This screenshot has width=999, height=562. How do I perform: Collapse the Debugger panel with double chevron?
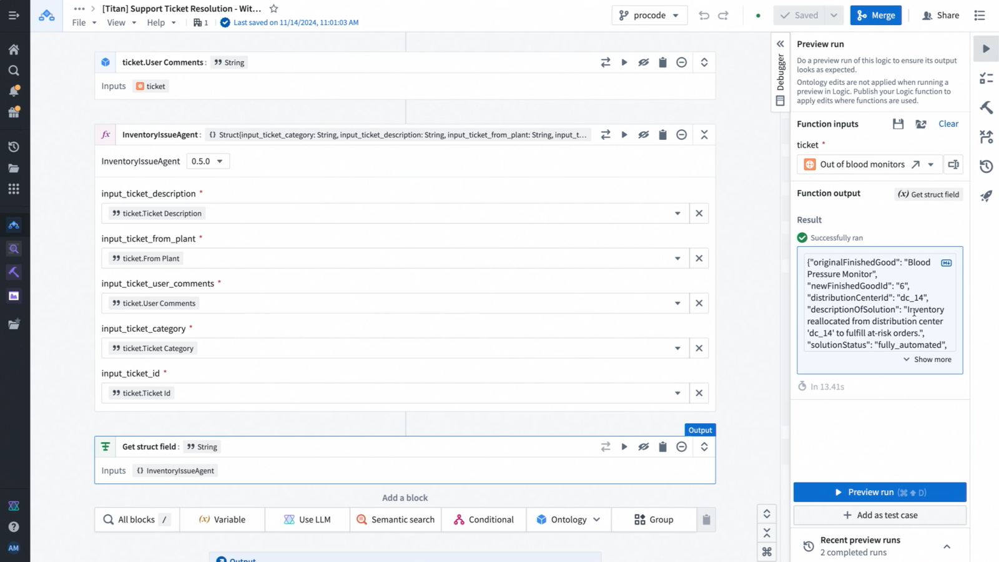pos(780,44)
